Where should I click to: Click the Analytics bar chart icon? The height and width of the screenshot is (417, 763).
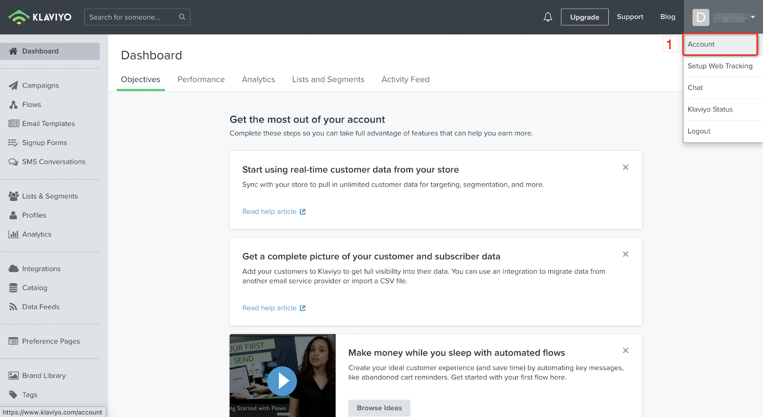[x=13, y=234]
